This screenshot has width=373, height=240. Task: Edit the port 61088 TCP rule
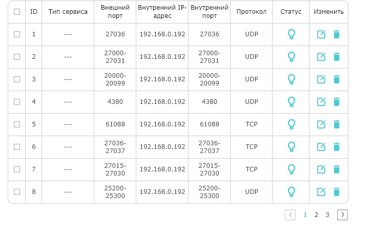coord(321,124)
